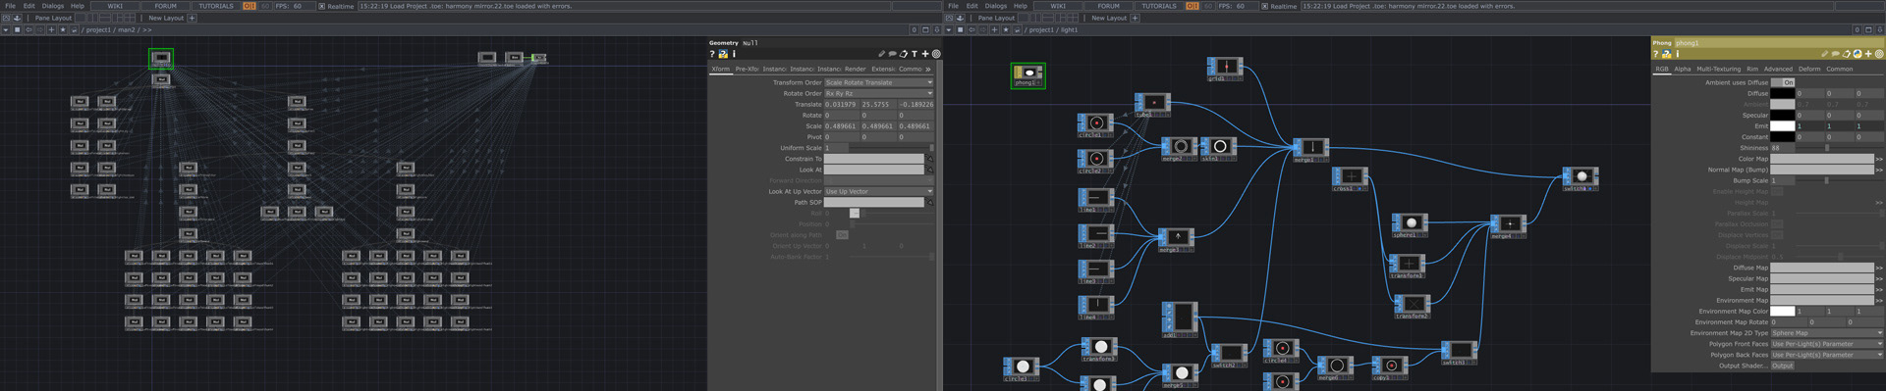Open Rotate Order dropdown
1886x391 pixels.
pos(878,94)
